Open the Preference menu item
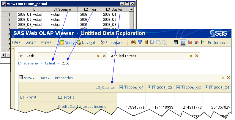Viewport: 235px width, 120px height. (217, 42)
